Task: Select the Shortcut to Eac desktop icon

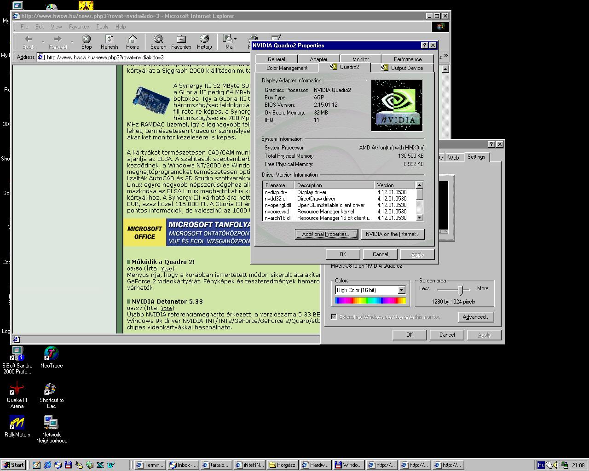Action: (x=52, y=395)
